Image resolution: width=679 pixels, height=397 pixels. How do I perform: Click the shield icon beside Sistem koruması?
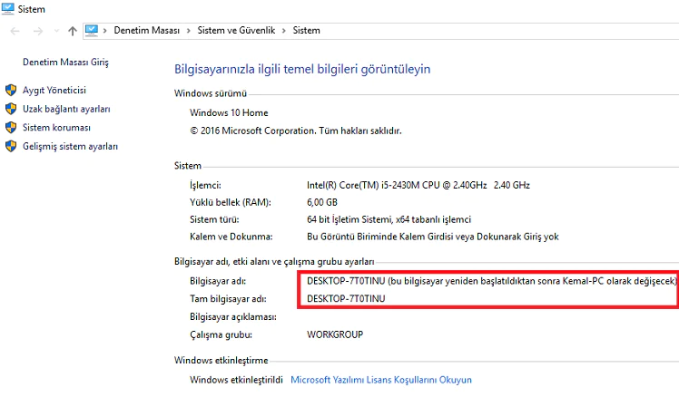[x=11, y=128]
